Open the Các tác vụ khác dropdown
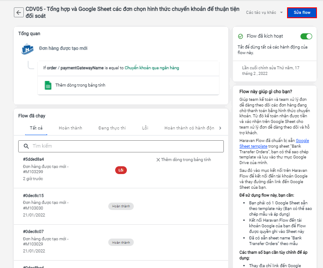 click(264, 13)
